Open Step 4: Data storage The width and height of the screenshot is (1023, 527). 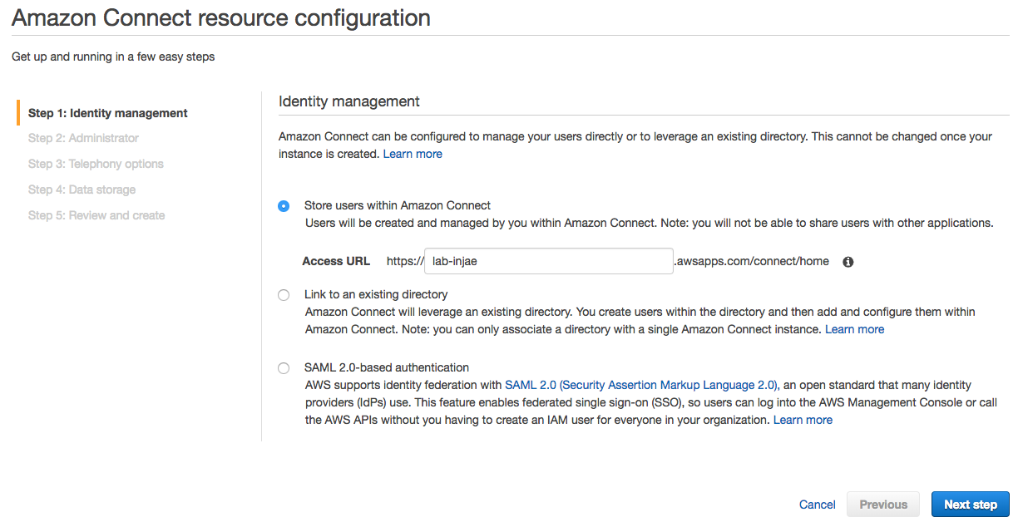tap(82, 190)
